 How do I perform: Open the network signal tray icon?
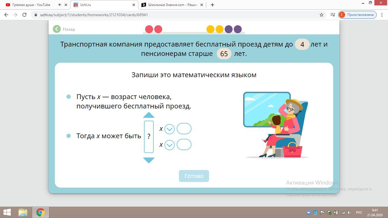[x=343, y=213]
